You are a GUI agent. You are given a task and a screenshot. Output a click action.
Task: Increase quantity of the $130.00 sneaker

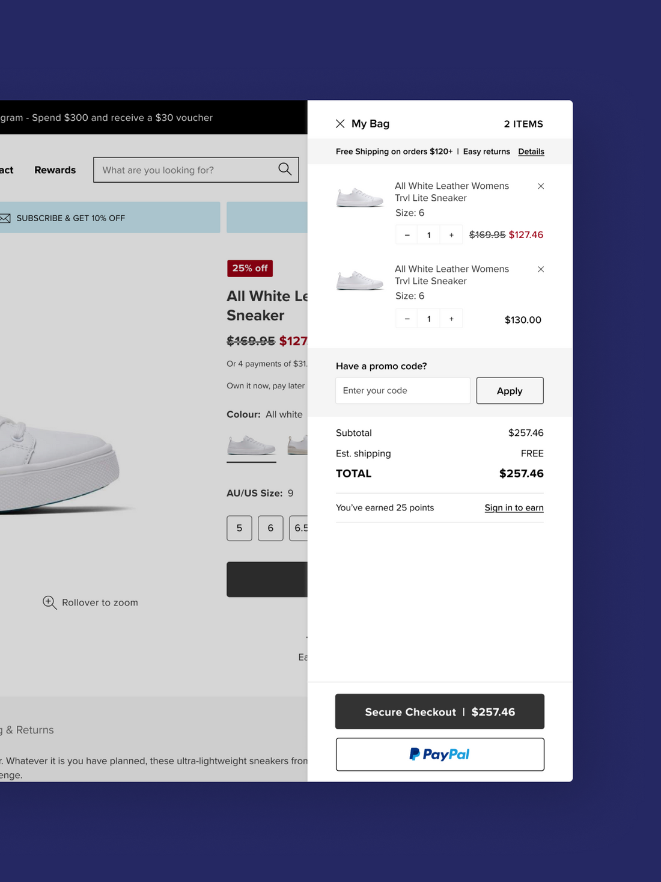point(451,319)
